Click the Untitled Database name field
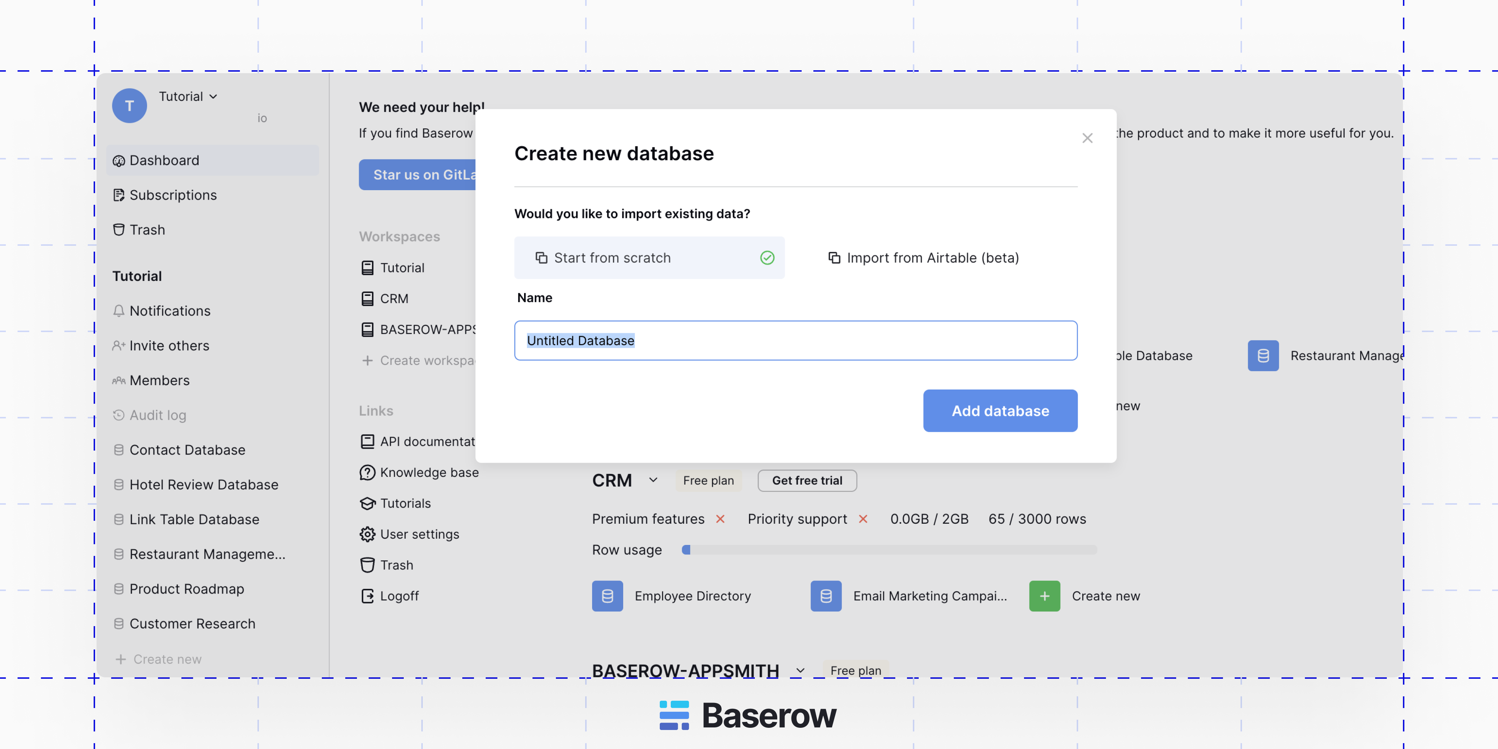 tap(795, 340)
